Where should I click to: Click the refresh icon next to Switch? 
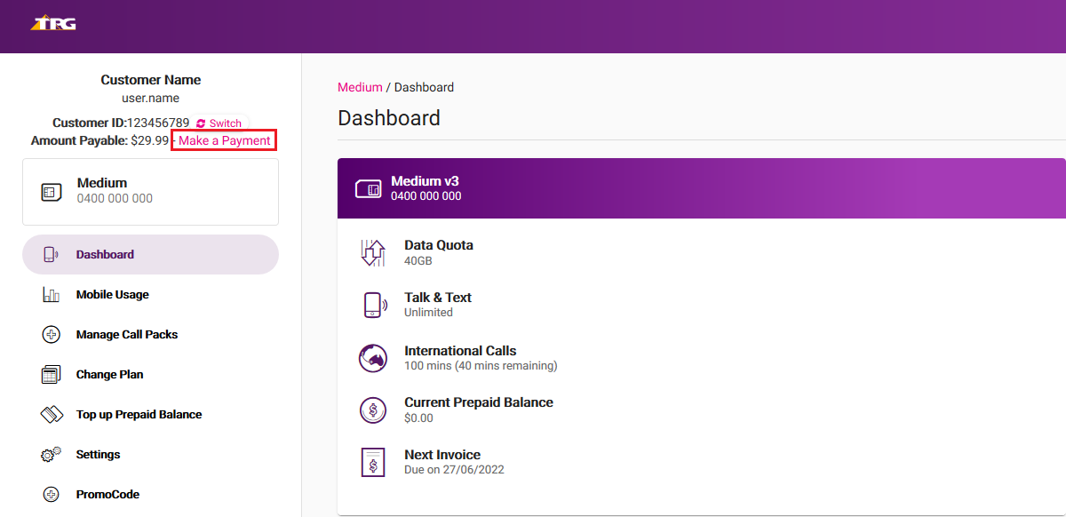pyautogui.click(x=199, y=123)
